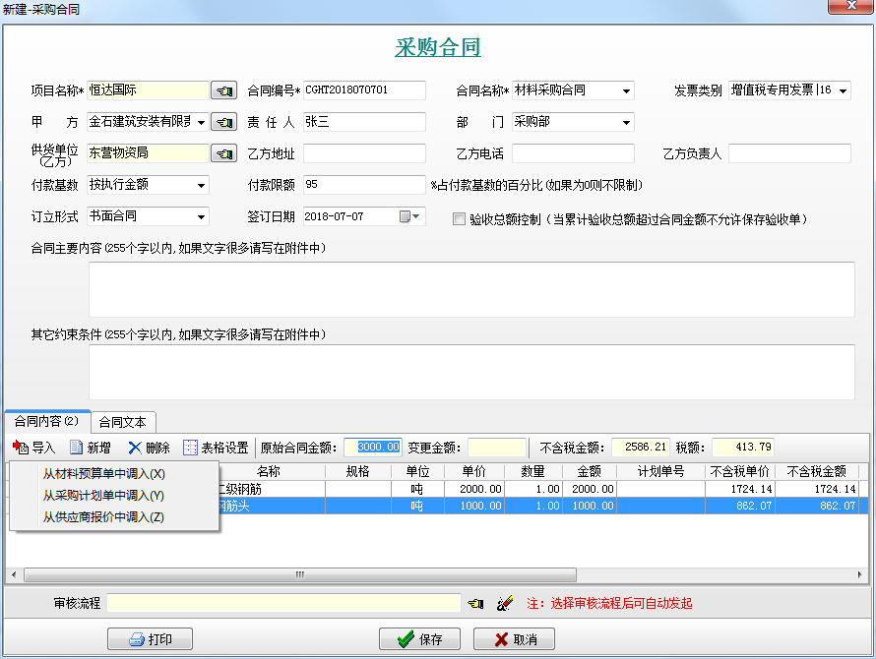Click the lookup icon beside 供货单位 field
This screenshot has width=876, height=659.
coord(224,153)
